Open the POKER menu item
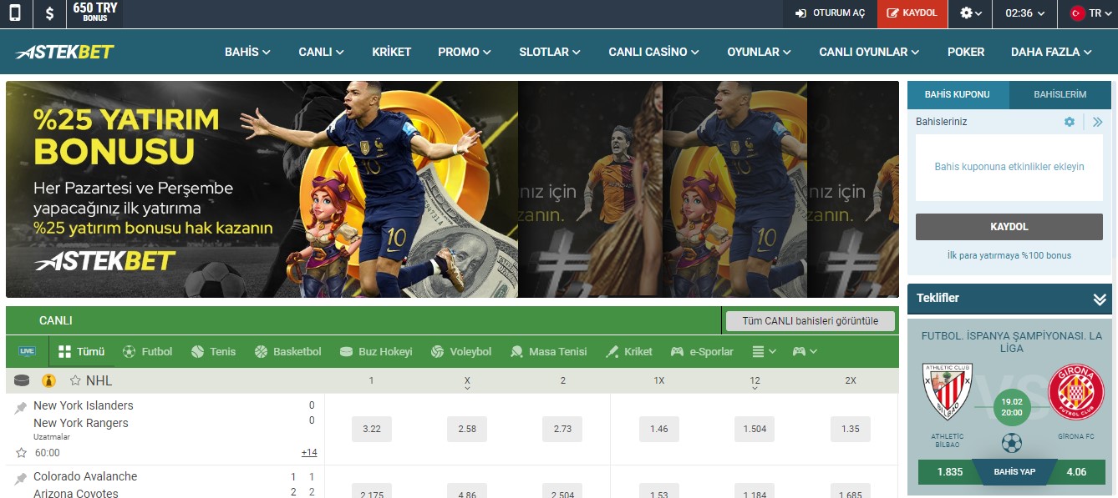The image size is (1118, 498). [966, 52]
